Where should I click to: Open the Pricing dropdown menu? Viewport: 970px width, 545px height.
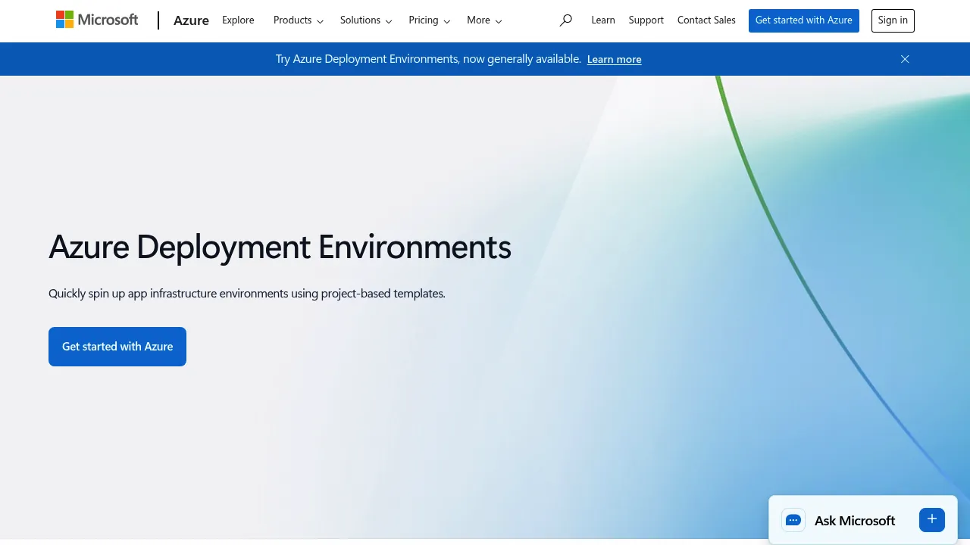[429, 20]
